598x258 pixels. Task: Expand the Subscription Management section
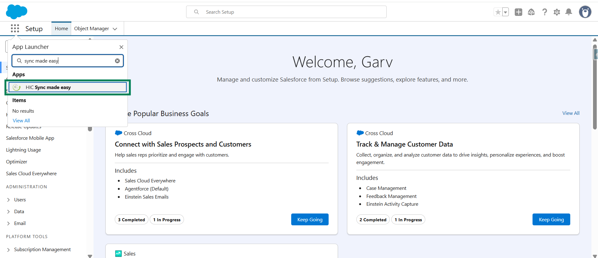click(8, 250)
